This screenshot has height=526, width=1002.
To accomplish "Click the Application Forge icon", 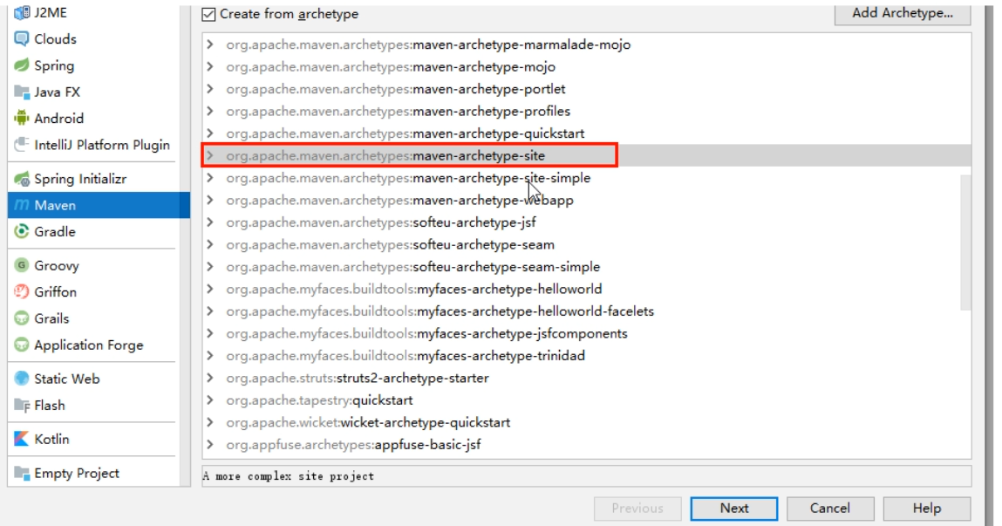I will [22, 345].
